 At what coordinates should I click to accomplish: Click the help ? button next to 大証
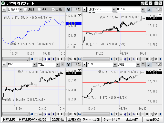(x=63, y=64)
